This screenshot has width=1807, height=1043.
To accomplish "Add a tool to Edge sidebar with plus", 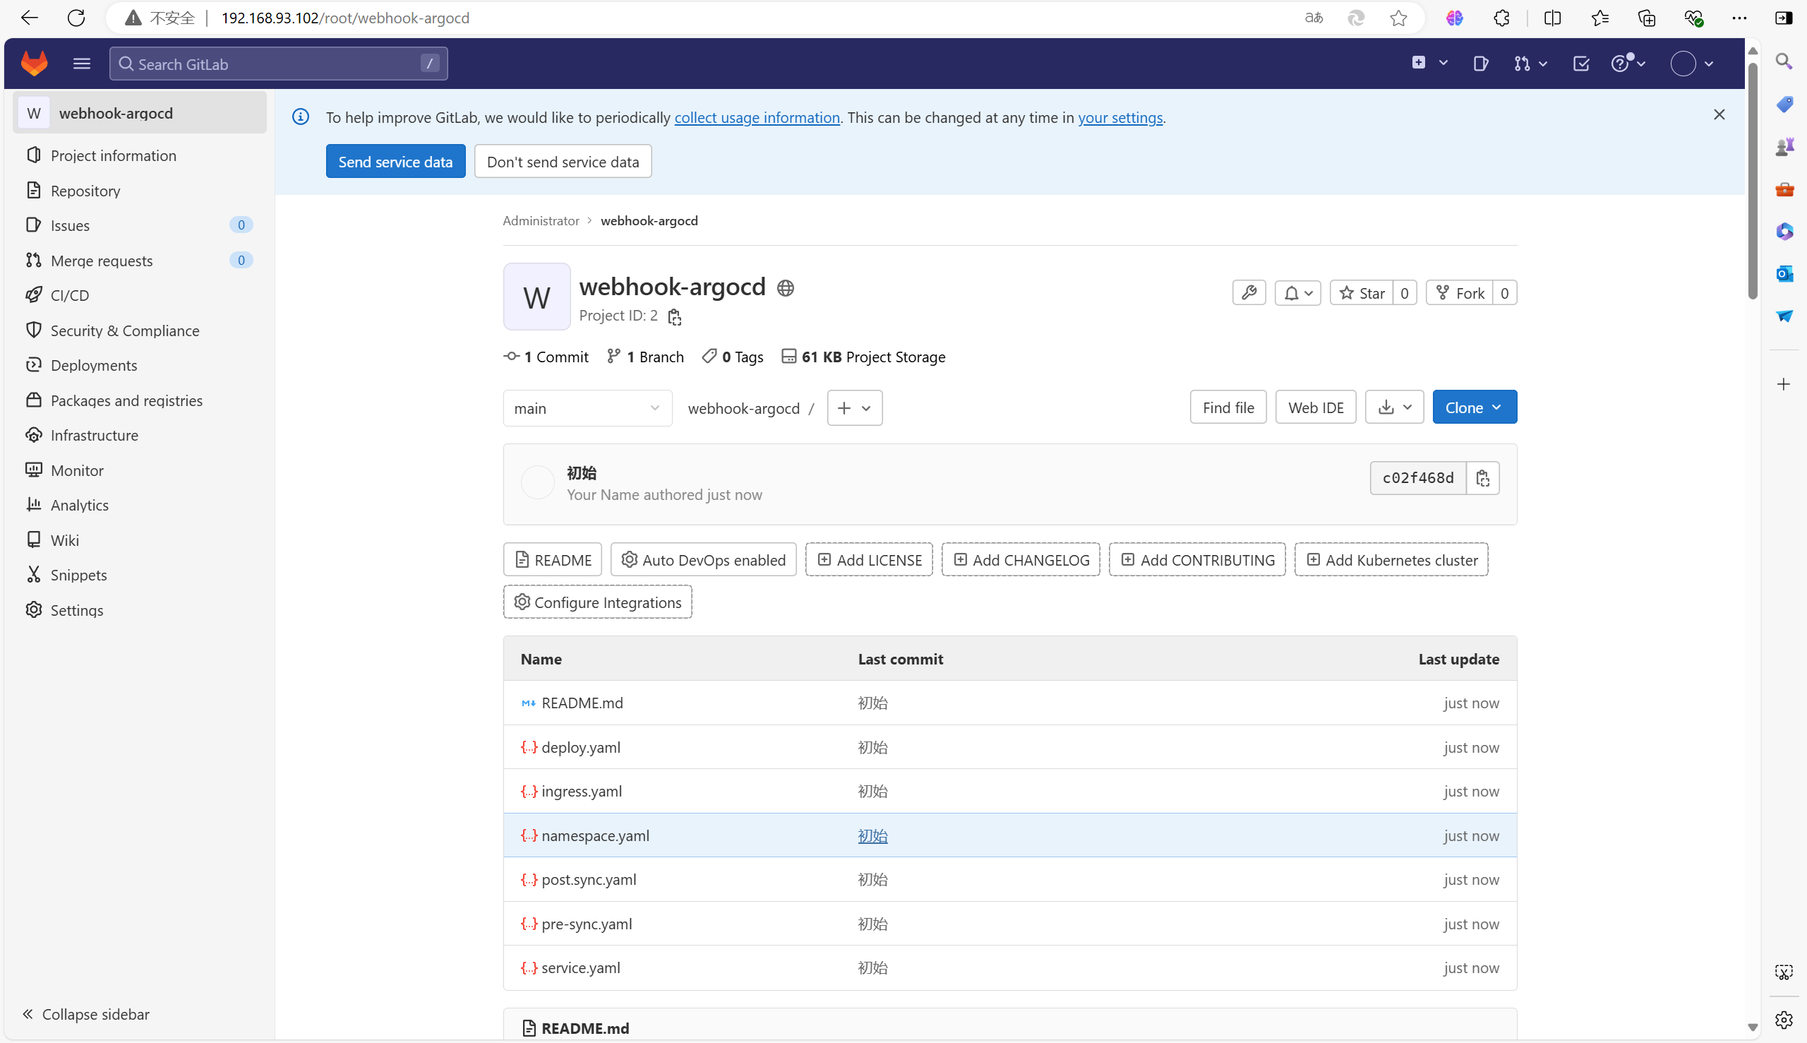I will pyautogui.click(x=1784, y=385).
